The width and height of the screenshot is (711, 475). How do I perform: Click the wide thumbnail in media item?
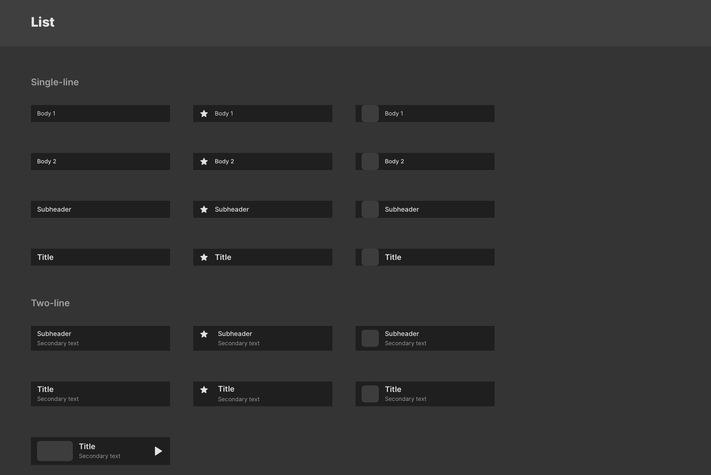(x=55, y=451)
